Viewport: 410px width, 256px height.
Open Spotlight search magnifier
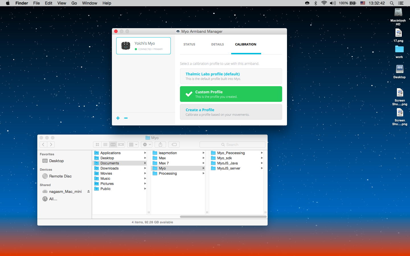point(392,3)
